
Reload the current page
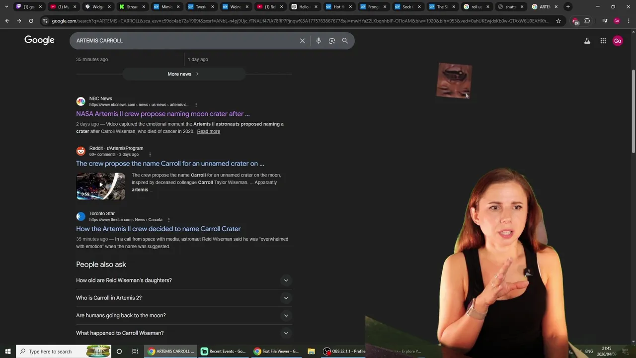point(31,21)
